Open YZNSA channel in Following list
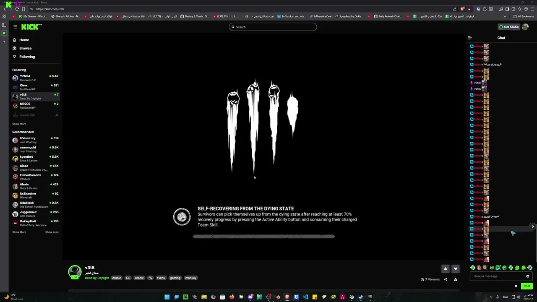This screenshot has height=302, width=537. (36, 78)
